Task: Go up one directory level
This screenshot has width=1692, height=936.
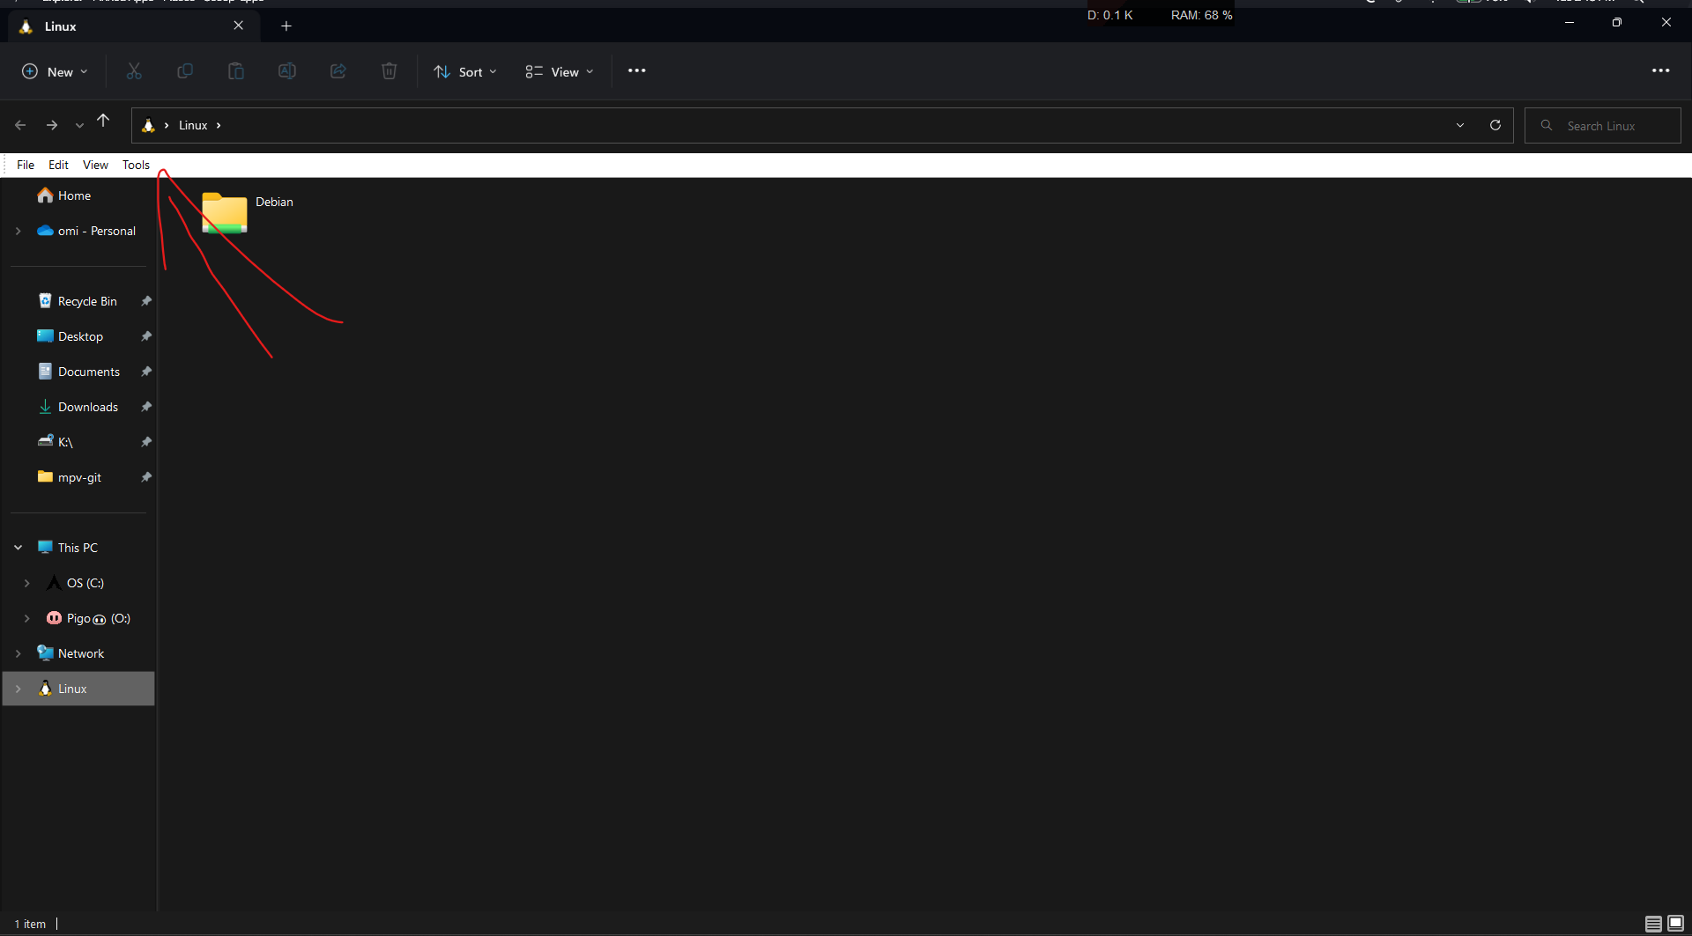Action: coord(103,122)
